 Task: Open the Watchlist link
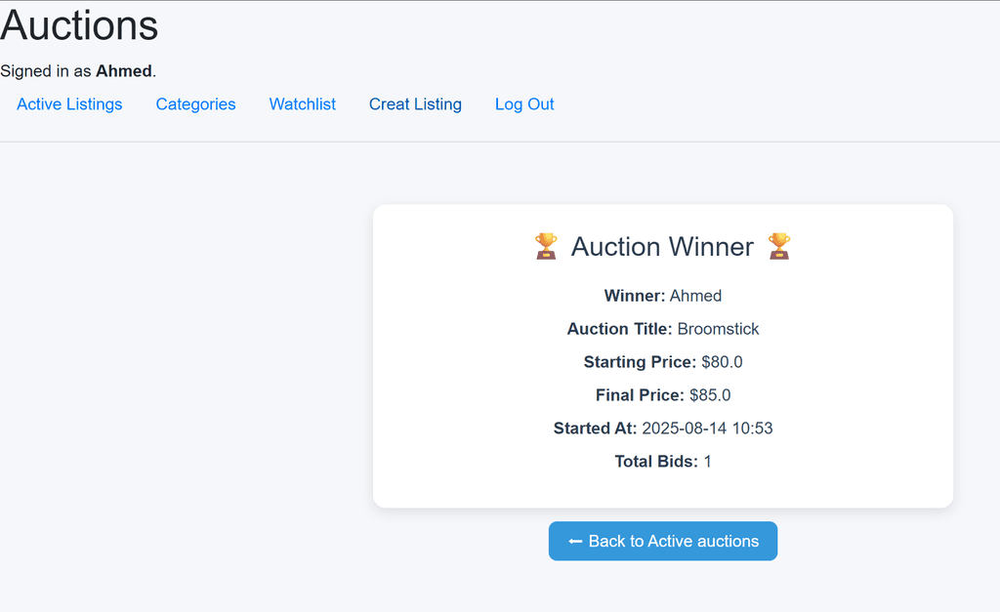tap(303, 103)
